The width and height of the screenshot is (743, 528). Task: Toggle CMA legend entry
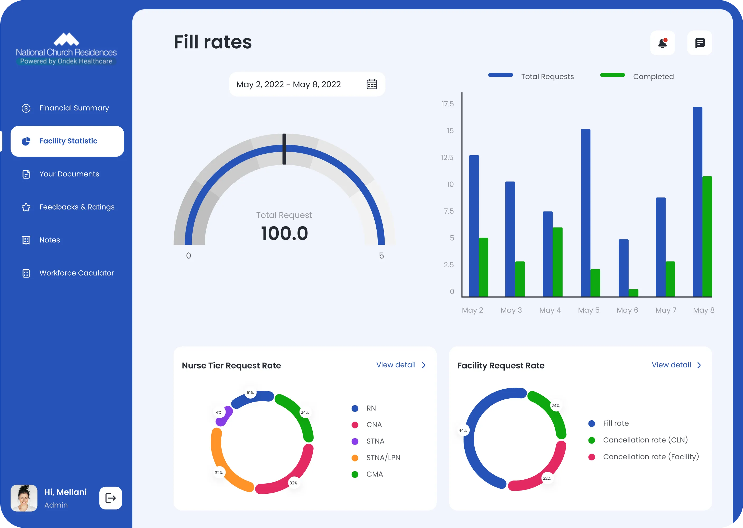tap(367, 474)
